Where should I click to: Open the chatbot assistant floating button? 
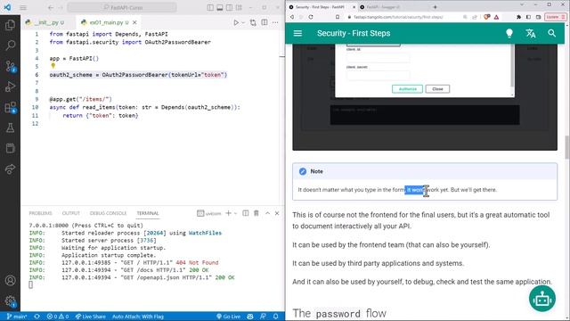pos(542,299)
